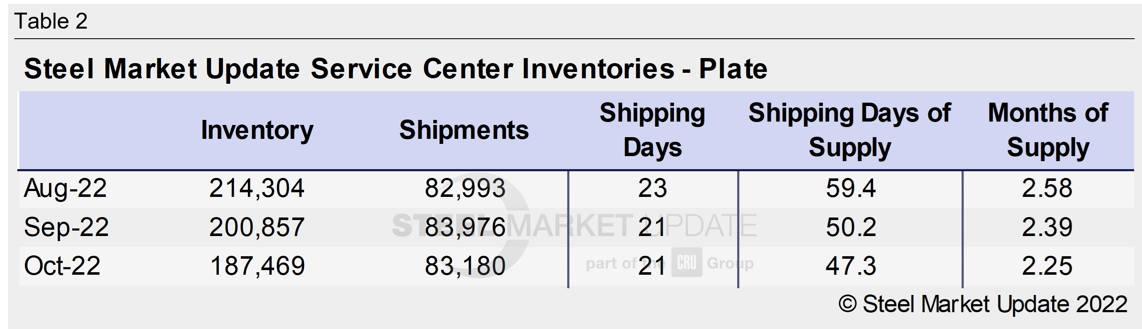Click the Oct-22 shipments value 83,180
This screenshot has height=329, width=1142.
click(x=465, y=266)
